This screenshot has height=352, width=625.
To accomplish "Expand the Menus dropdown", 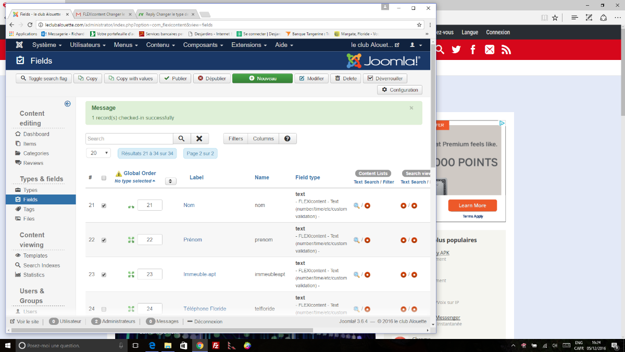I will (125, 45).
